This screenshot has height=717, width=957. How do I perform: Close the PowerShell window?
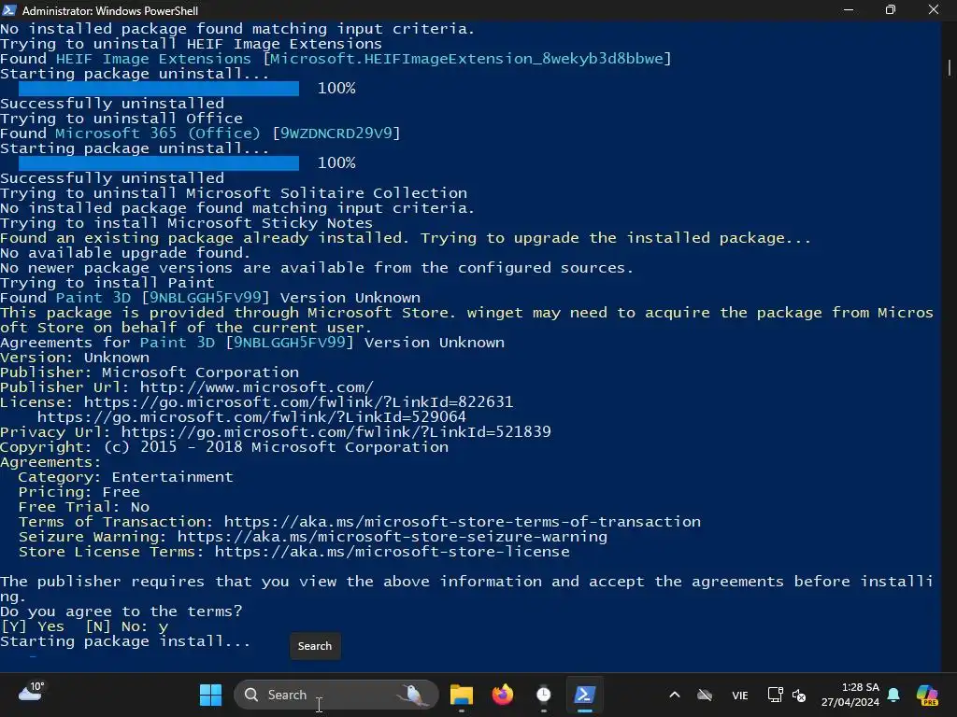(934, 9)
